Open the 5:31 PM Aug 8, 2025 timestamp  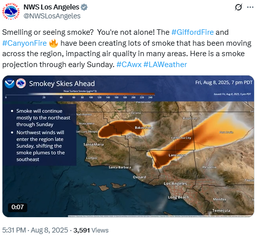pyautogui.click(x=35, y=230)
